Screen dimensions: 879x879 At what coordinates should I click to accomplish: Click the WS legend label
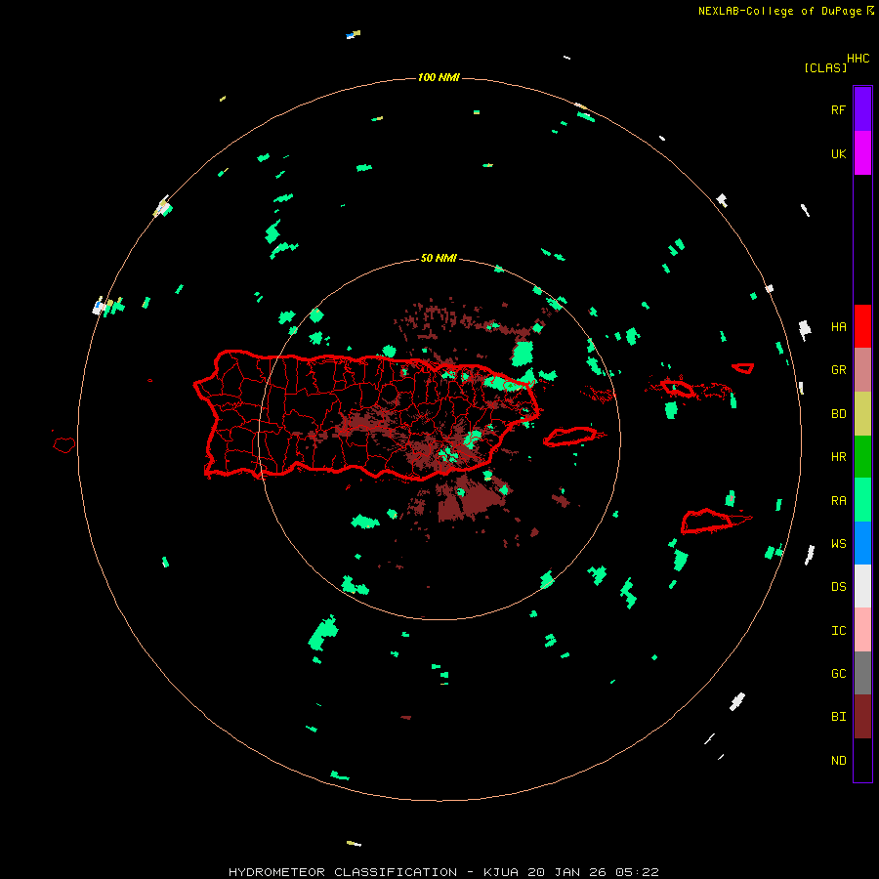(839, 544)
